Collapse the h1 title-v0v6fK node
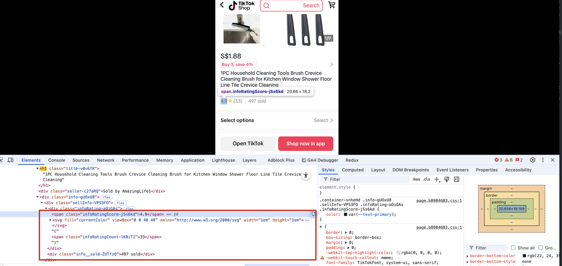 pos(37,169)
